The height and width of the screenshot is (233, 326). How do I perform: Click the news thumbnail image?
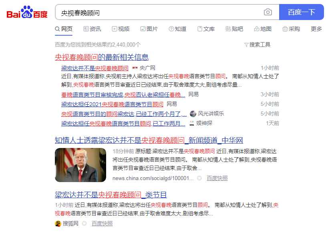[x=80, y=165]
